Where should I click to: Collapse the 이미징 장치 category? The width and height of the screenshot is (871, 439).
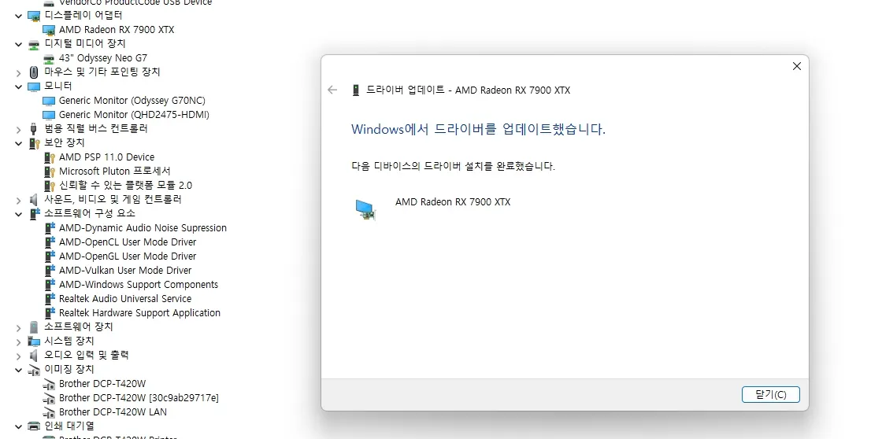click(x=18, y=371)
